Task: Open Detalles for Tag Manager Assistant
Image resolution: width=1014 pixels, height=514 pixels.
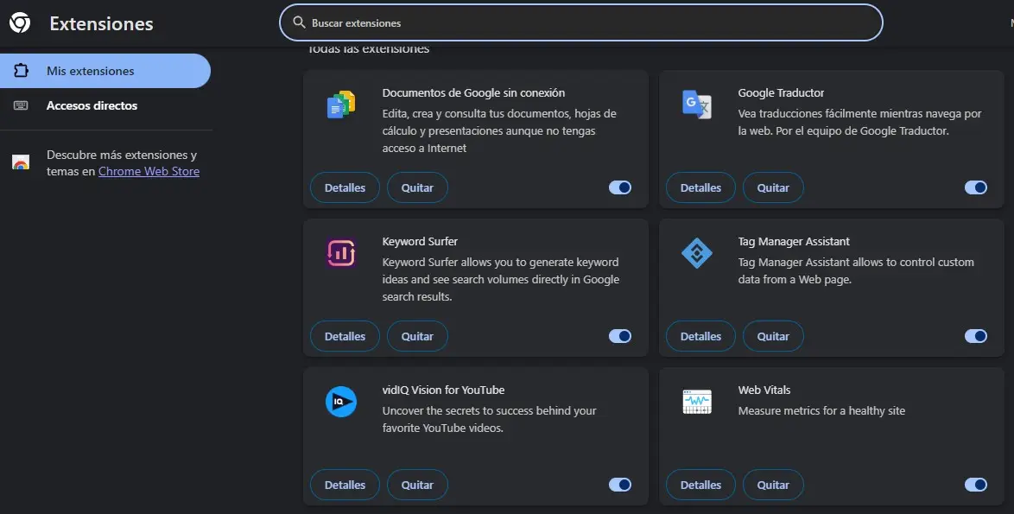Action: pyautogui.click(x=700, y=336)
